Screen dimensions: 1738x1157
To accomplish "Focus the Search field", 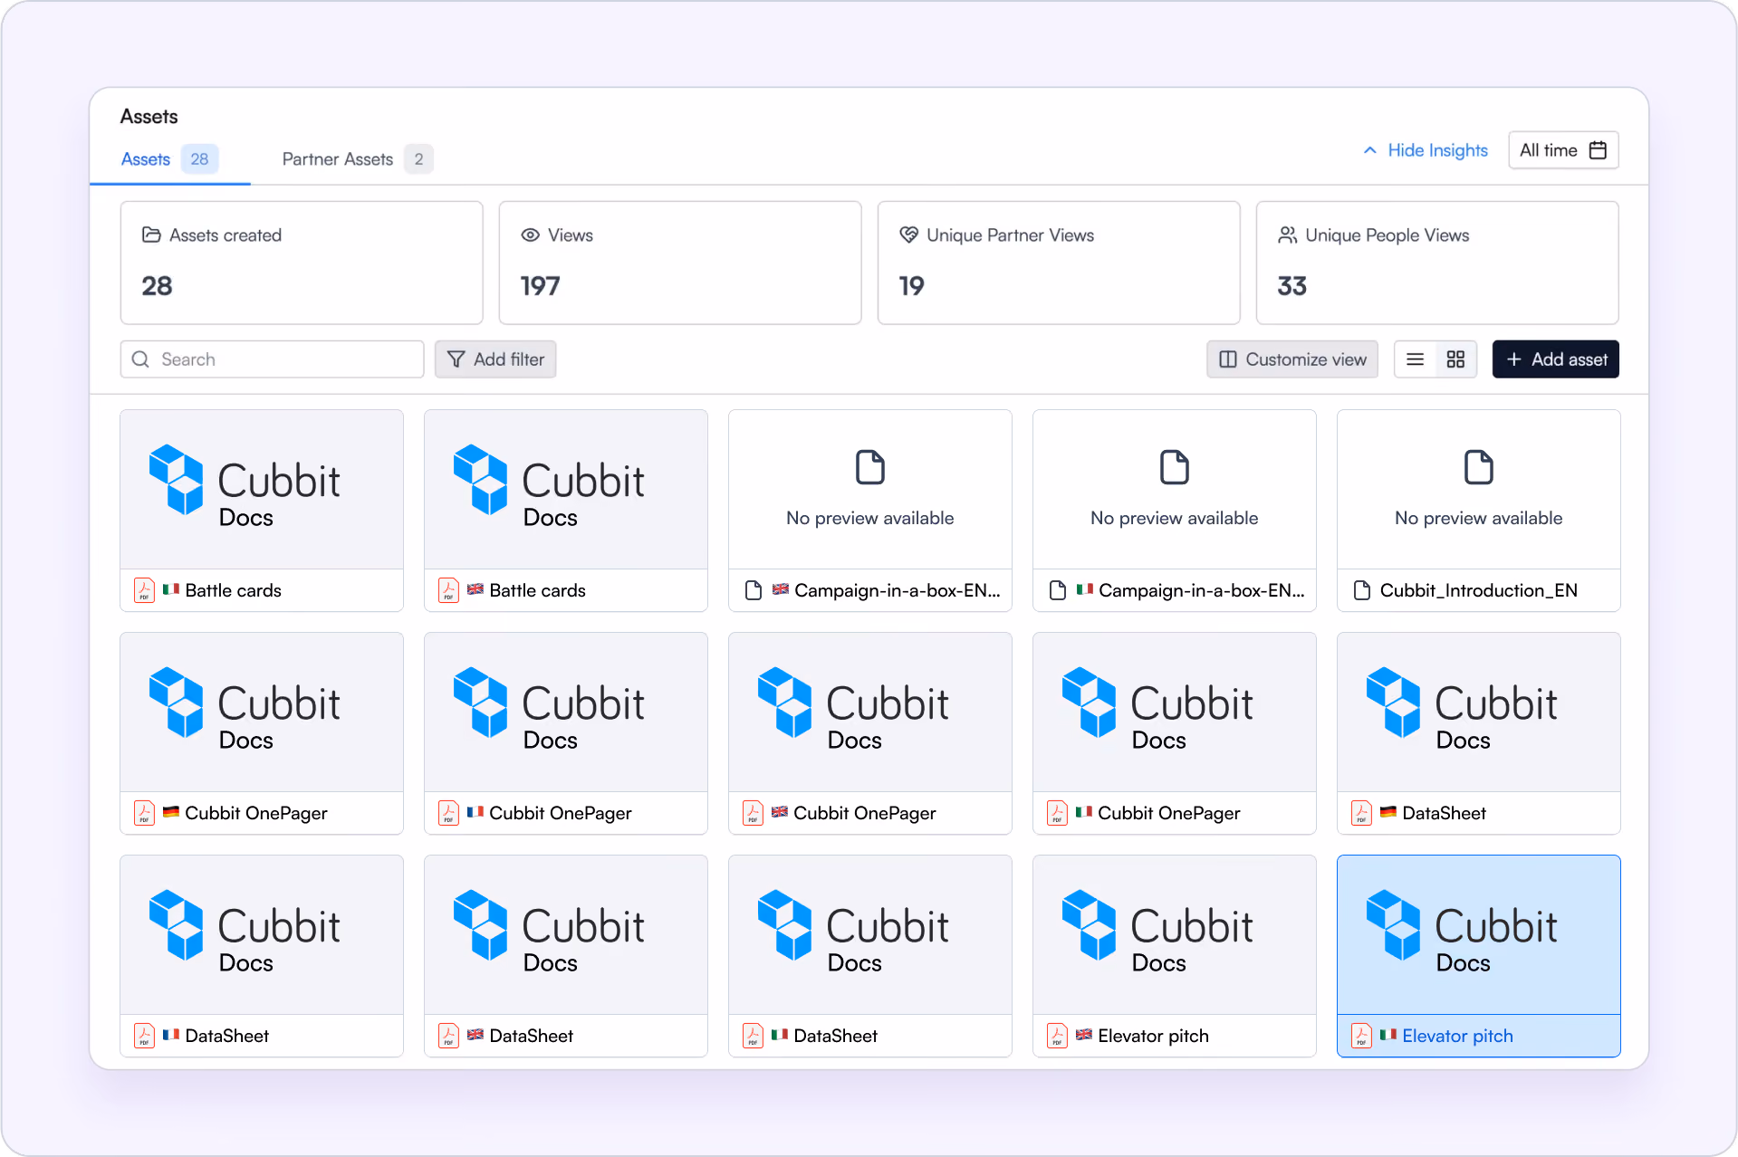I will pos(272,359).
